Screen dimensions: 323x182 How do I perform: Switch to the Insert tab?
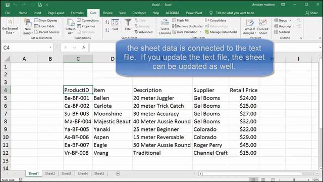tap(37, 13)
